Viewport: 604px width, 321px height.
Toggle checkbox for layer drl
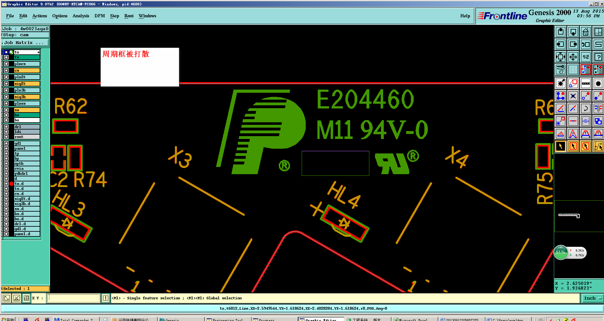6,127
